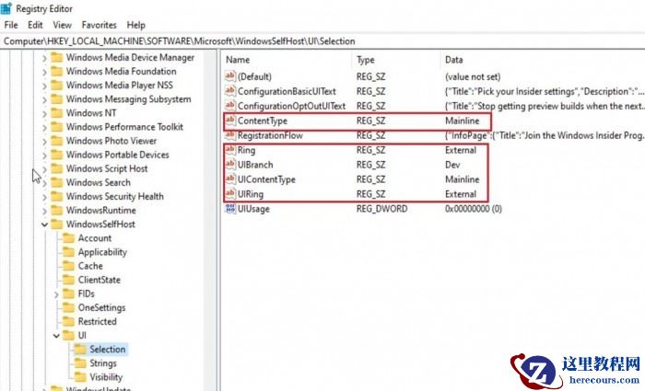Select the RegistrationFlow value name
645x391 pixels.
[270, 135]
